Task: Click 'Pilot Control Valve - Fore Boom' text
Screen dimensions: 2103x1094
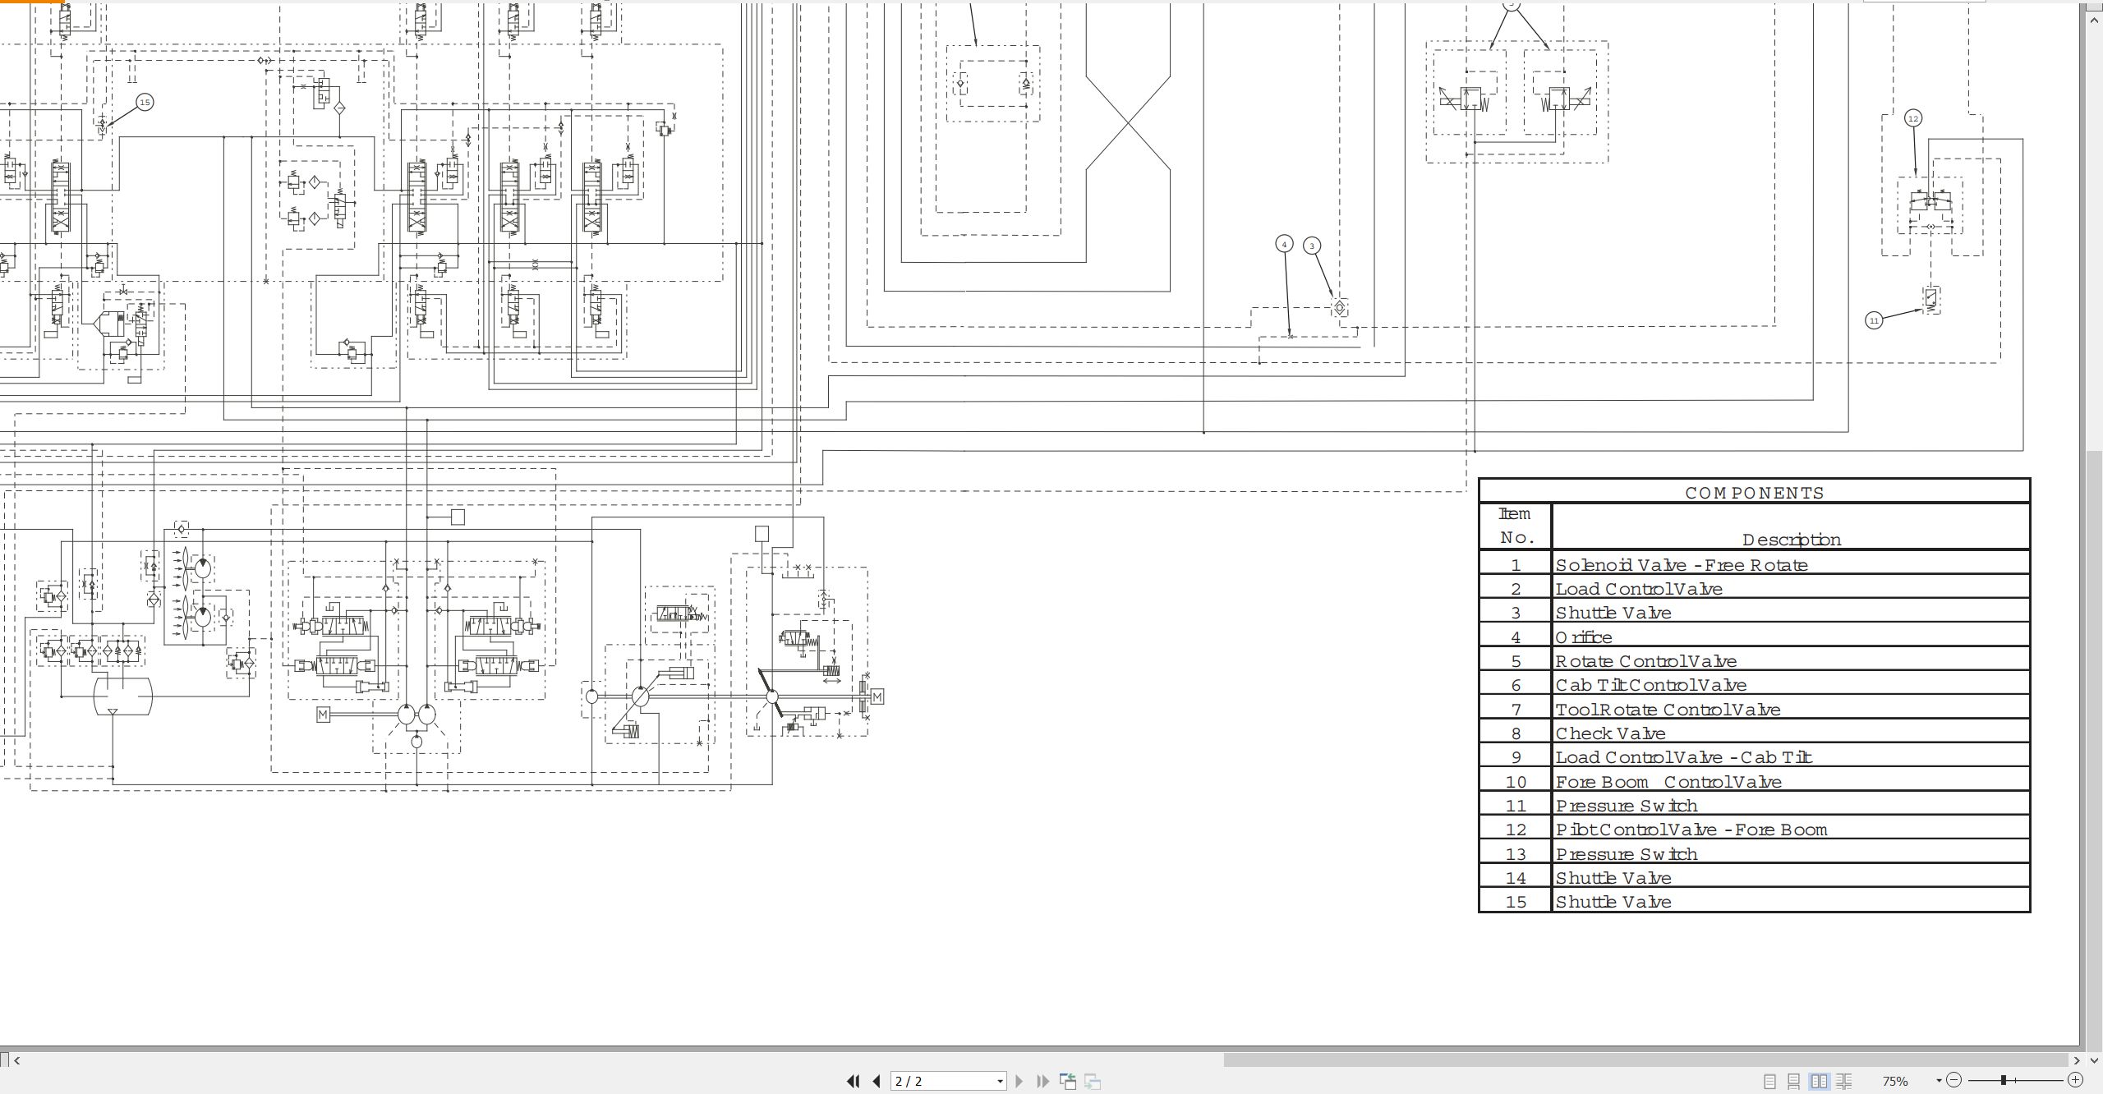Action: [1691, 830]
